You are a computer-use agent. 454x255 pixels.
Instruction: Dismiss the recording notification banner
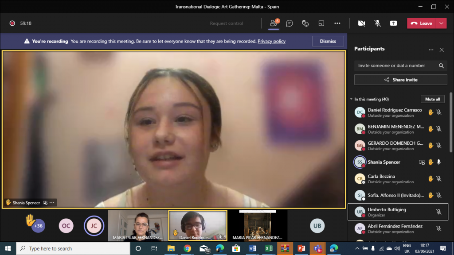point(328,41)
